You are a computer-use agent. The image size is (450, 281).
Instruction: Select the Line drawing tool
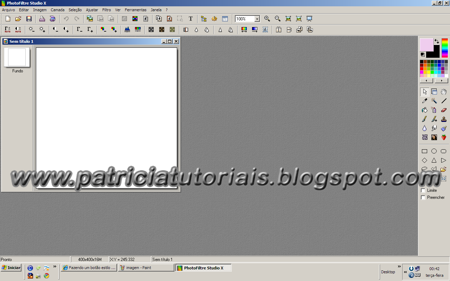443,101
